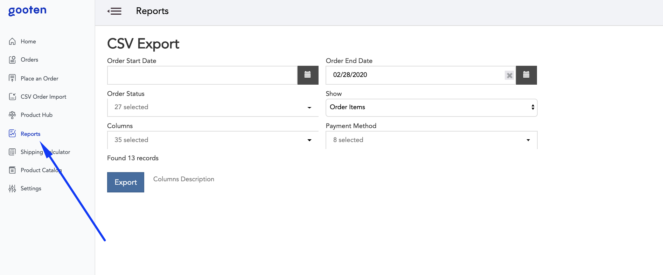Open the Product Hub icon
The height and width of the screenshot is (275, 663).
pos(12,115)
